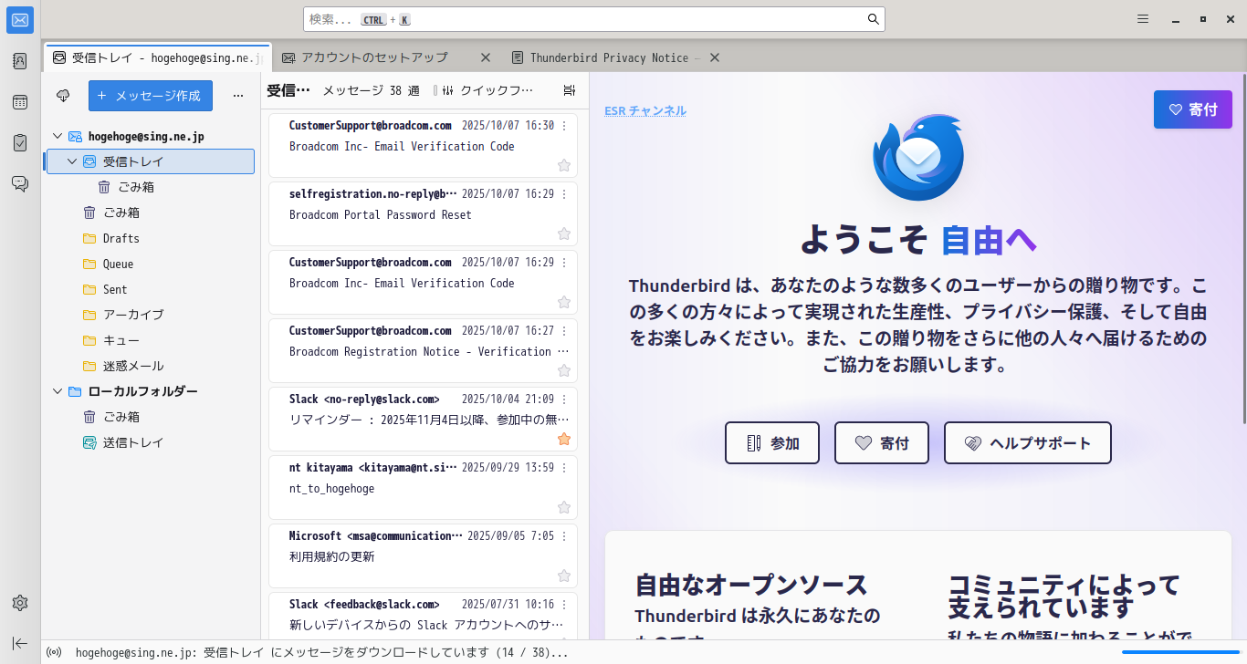Open the Broadcom Registration Notice message

pyautogui.click(x=423, y=350)
